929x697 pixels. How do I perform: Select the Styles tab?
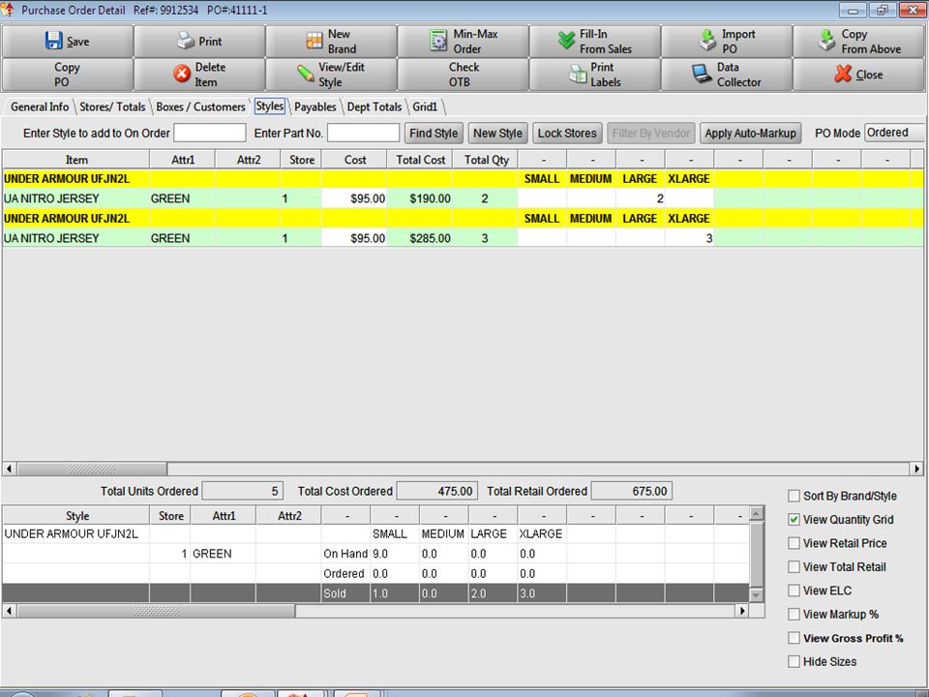point(270,106)
